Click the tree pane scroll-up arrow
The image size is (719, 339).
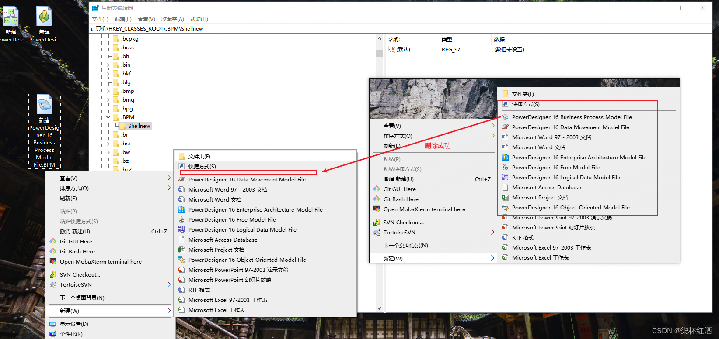tap(379, 38)
